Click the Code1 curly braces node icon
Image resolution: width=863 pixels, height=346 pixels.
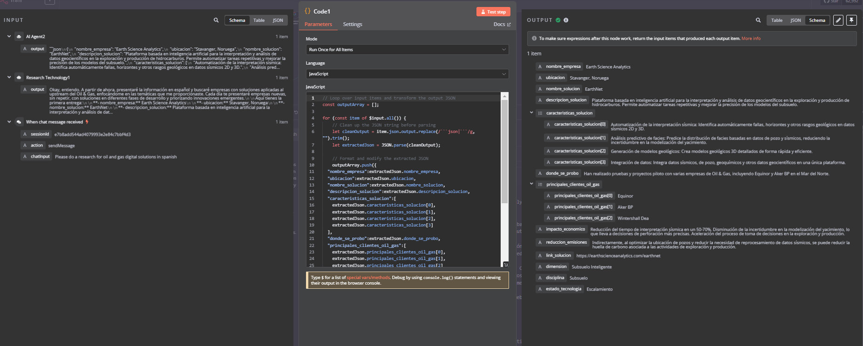307,11
